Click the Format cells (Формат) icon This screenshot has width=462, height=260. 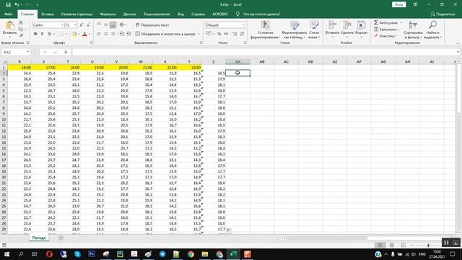tap(361, 25)
